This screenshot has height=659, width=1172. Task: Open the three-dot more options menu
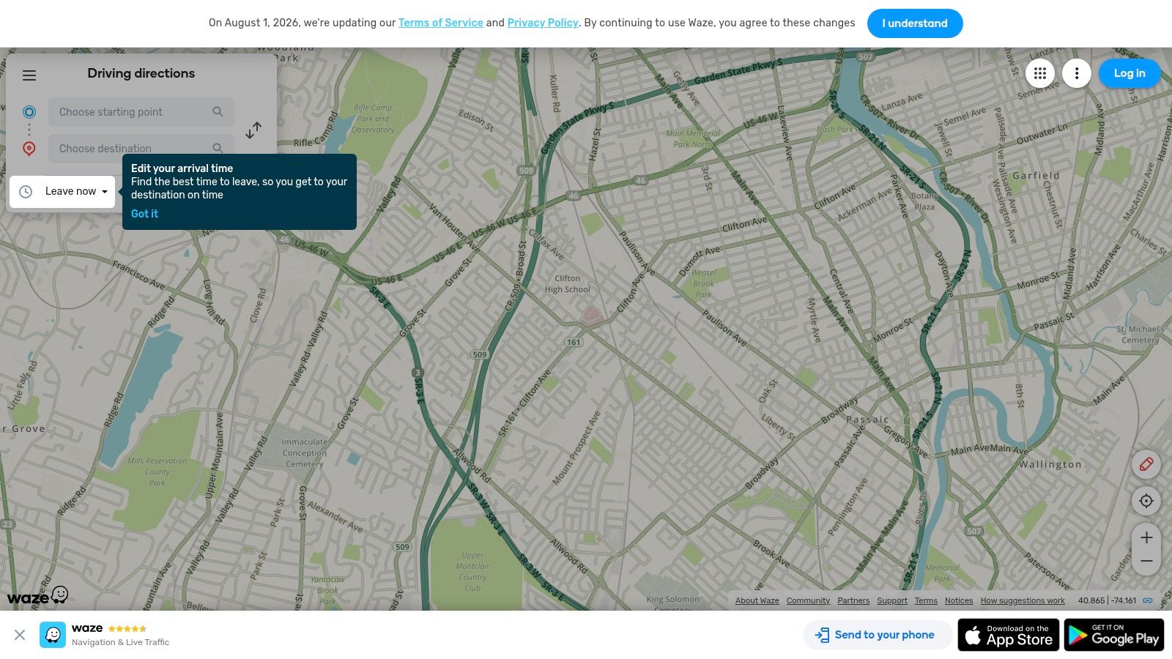tap(1077, 73)
